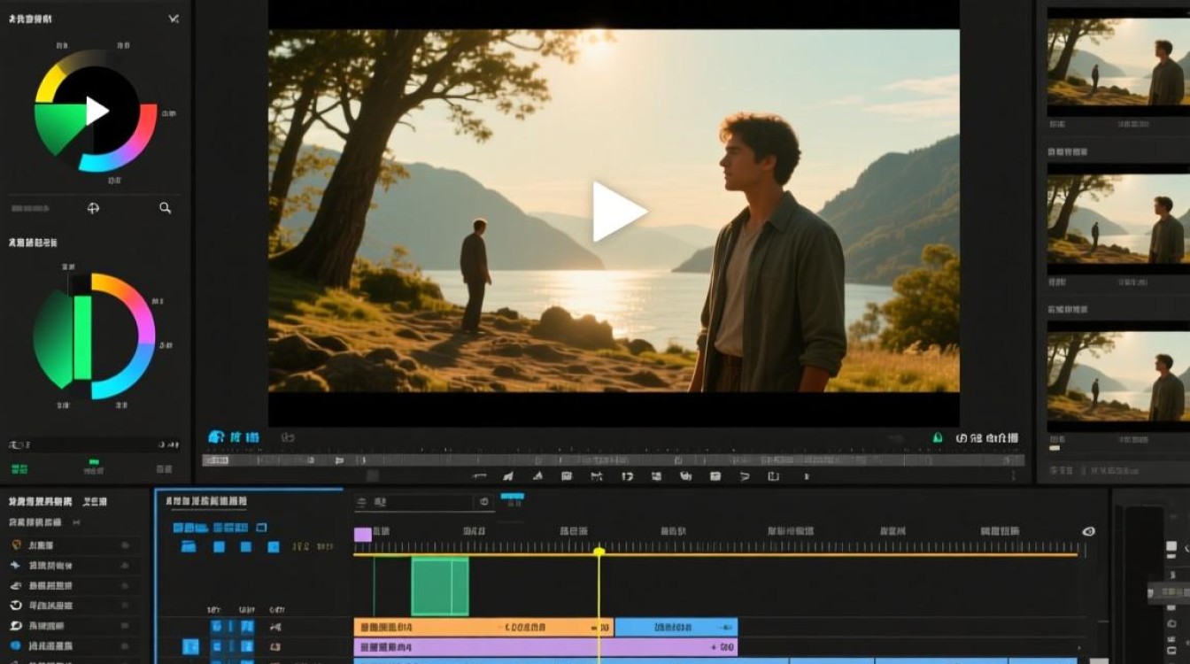
Task: Click the fifth icon in the transport row under the preview
Action: coord(597,476)
